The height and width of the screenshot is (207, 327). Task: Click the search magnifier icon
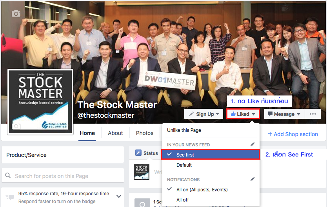click(x=8, y=175)
